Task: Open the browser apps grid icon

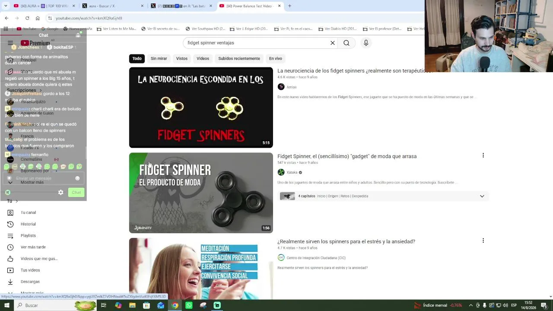Action: point(6,29)
